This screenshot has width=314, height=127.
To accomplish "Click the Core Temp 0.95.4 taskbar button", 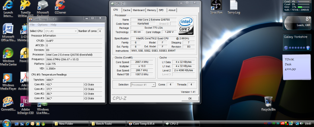I will click(145, 124).
